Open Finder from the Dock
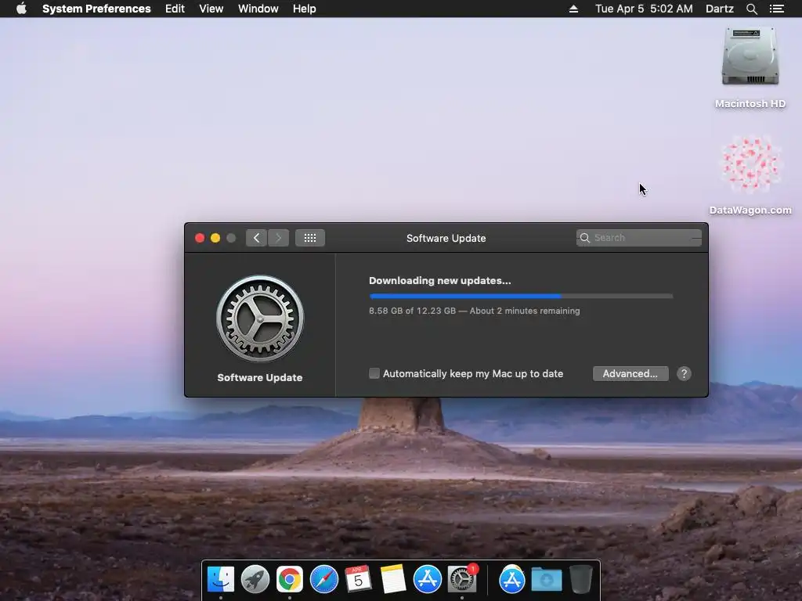802x601 pixels. click(220, 579)
